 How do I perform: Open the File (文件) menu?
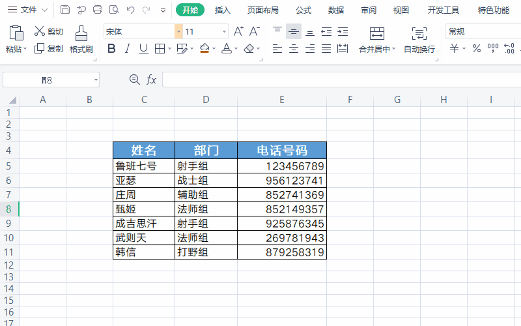coord(27,10)
